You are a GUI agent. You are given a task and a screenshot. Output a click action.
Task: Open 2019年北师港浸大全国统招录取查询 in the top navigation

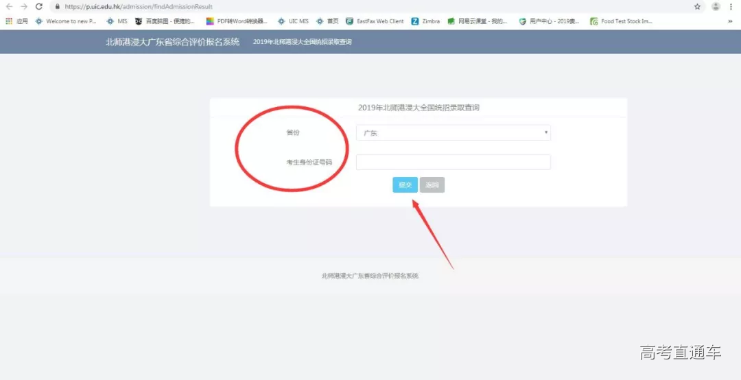pyautogui.click(x=302, y=42)
